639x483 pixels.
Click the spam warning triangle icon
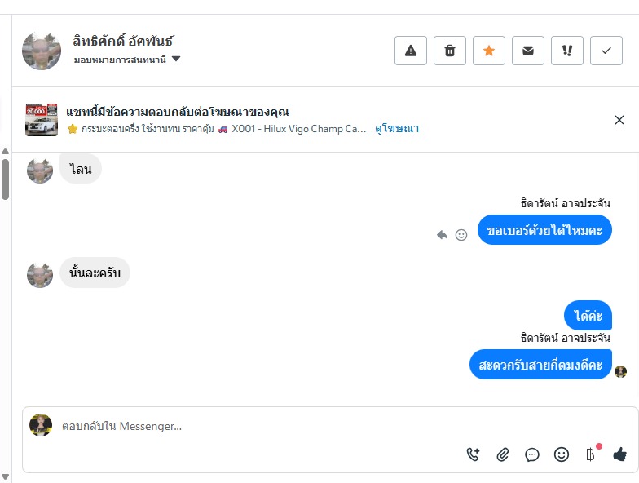click(411, 51)
